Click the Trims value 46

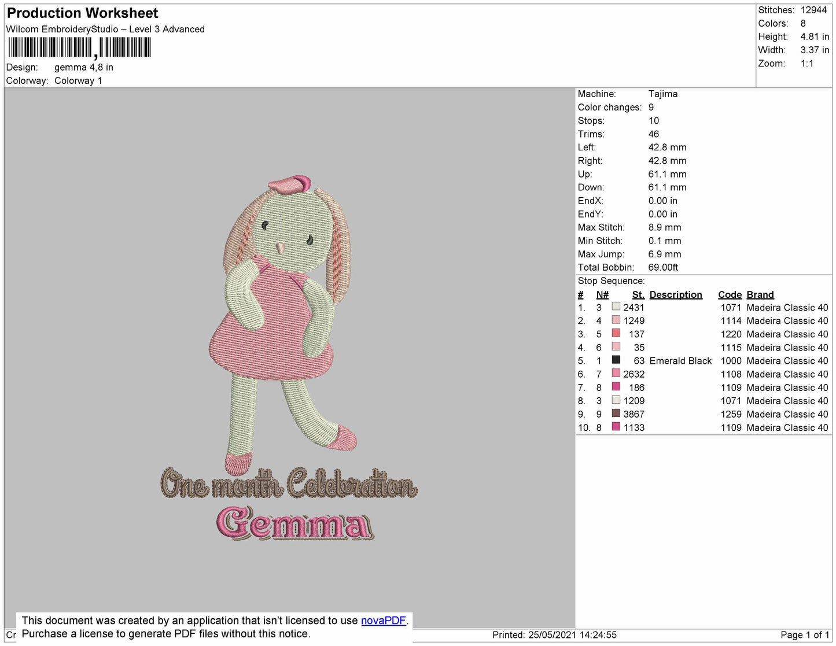pyautogui.click(x=654, y=134)
